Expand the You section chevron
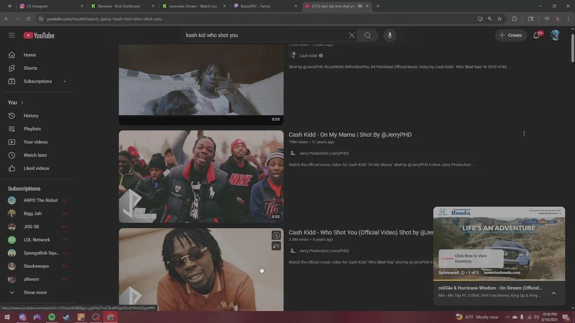575x323 pixels. [22, 103]
